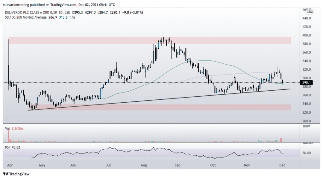Select the current price tag 290.1
The image size is (323, 179).
[307, 83]
